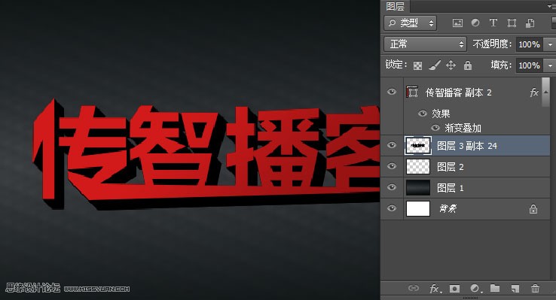Screen dimensions: 556x300
Task: Delete layer trash icon
Action: pos(535,289)
